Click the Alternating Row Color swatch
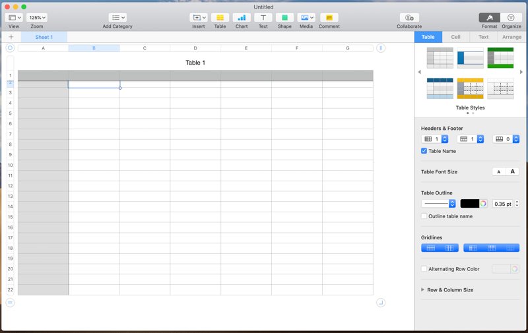Image resolution: width=528 pixels, height=333 pixels. (501, 269)
